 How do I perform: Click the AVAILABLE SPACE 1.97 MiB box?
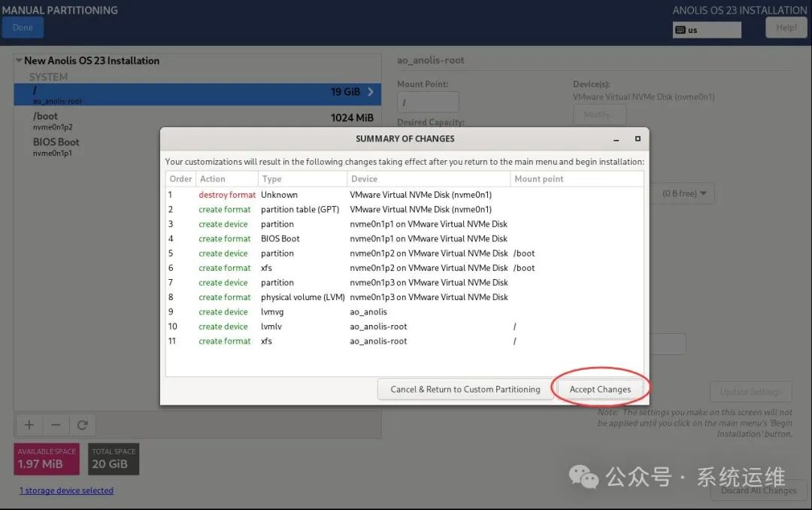click(x=47, y=459)
